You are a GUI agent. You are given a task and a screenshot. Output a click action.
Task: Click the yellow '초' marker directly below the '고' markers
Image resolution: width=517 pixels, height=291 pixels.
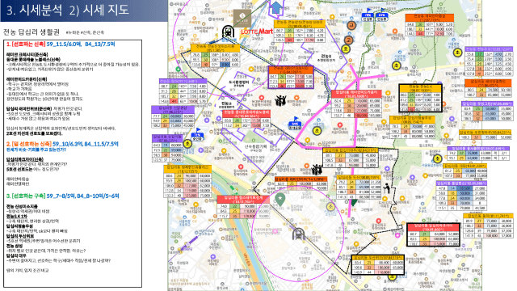[x=345, y=48]
